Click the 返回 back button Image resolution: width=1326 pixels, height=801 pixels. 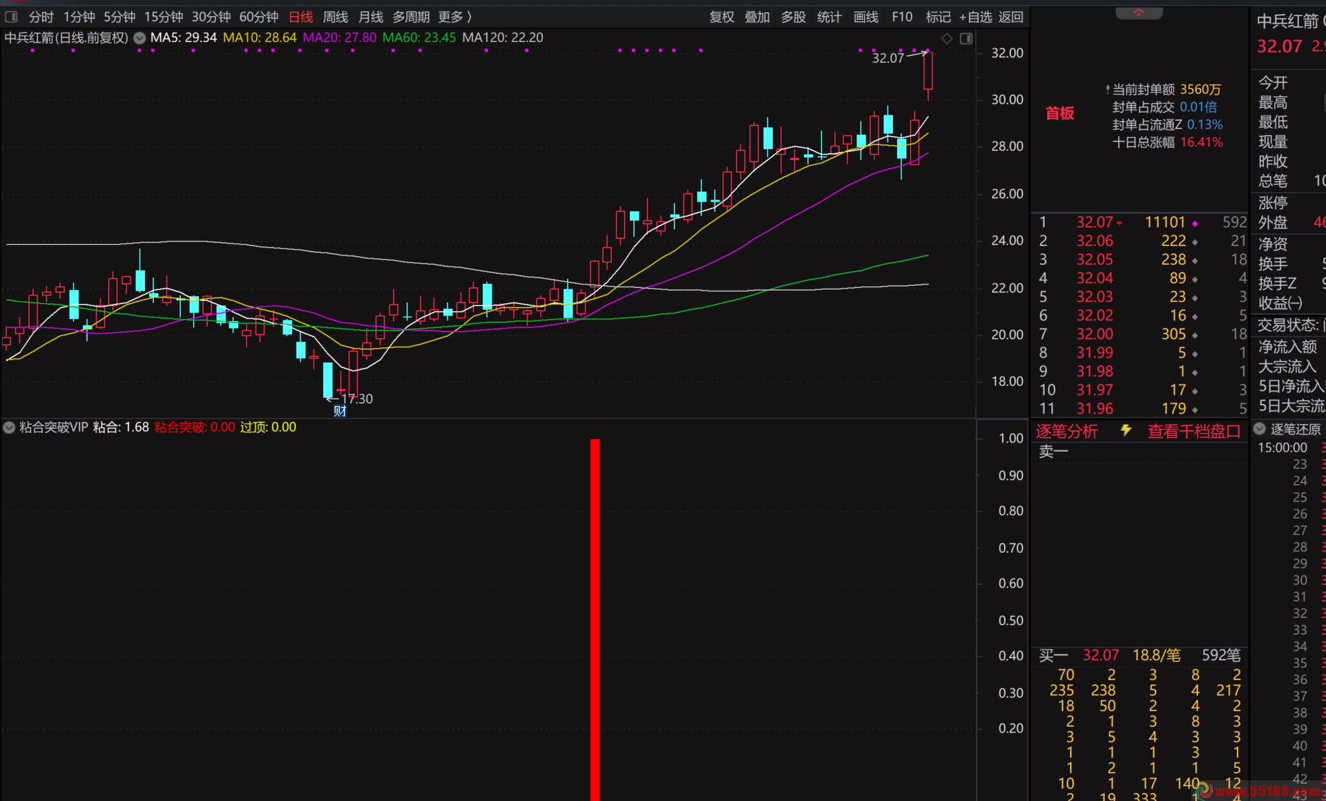point(1011,17)
